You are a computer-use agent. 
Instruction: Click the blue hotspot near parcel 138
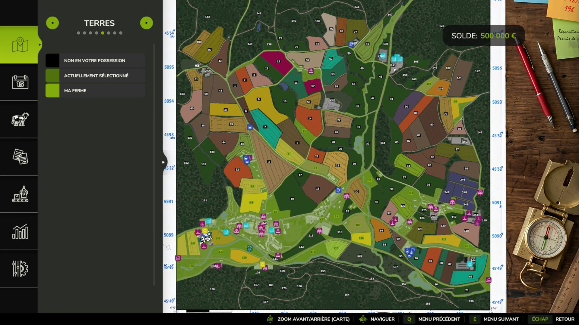tap(351, 44)
